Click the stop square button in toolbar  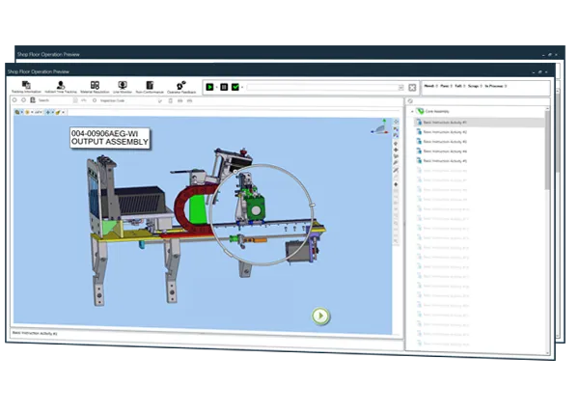pos(224,87)
